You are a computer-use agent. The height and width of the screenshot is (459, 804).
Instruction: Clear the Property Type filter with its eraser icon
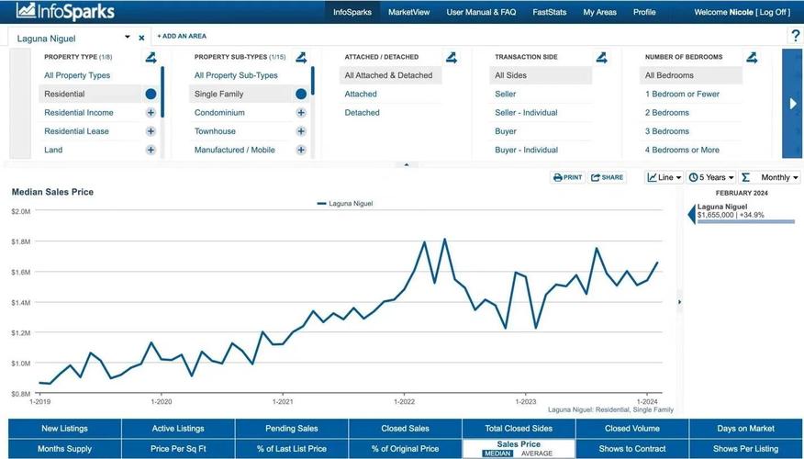[x=151, y=57]
